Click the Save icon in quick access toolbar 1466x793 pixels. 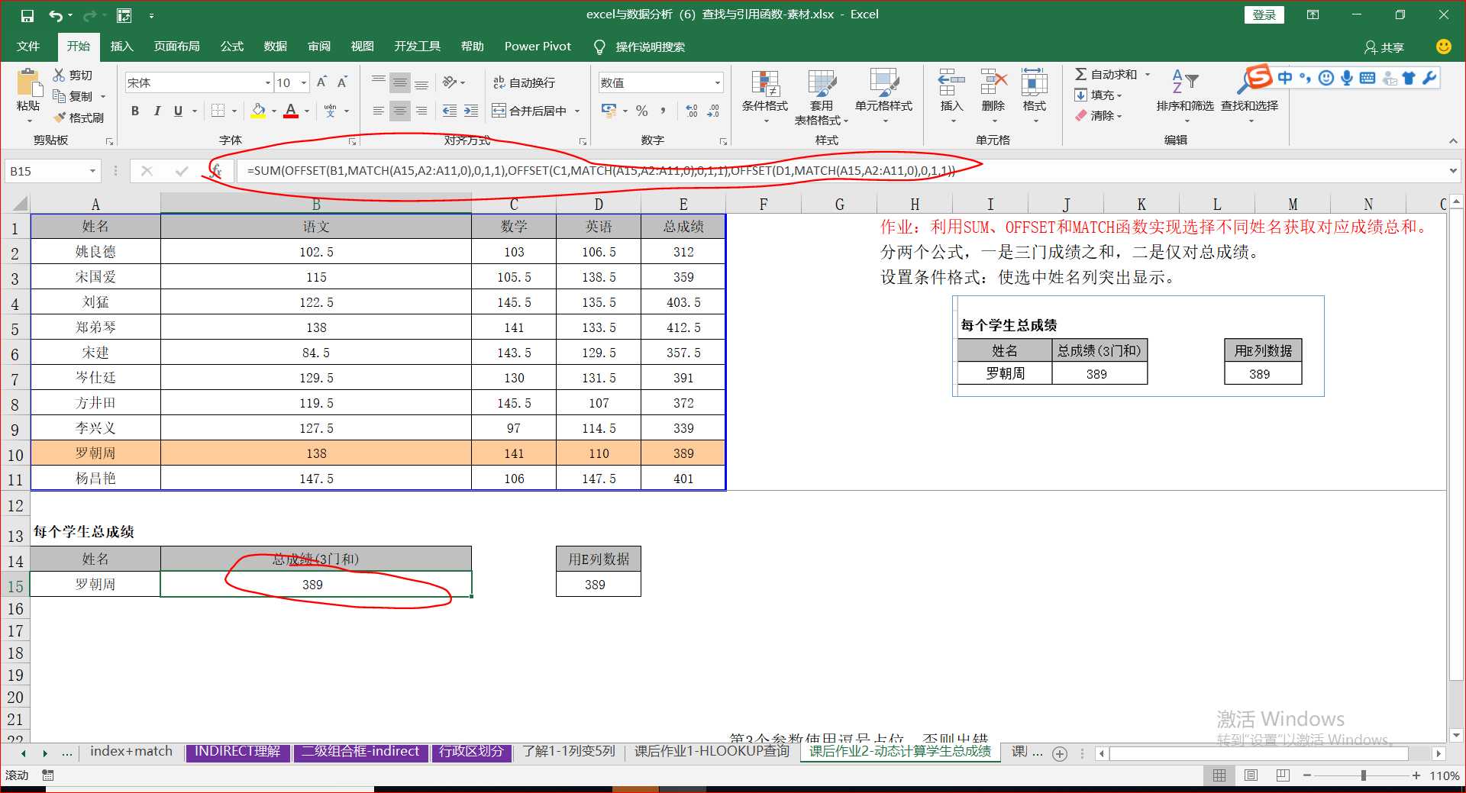27,15
